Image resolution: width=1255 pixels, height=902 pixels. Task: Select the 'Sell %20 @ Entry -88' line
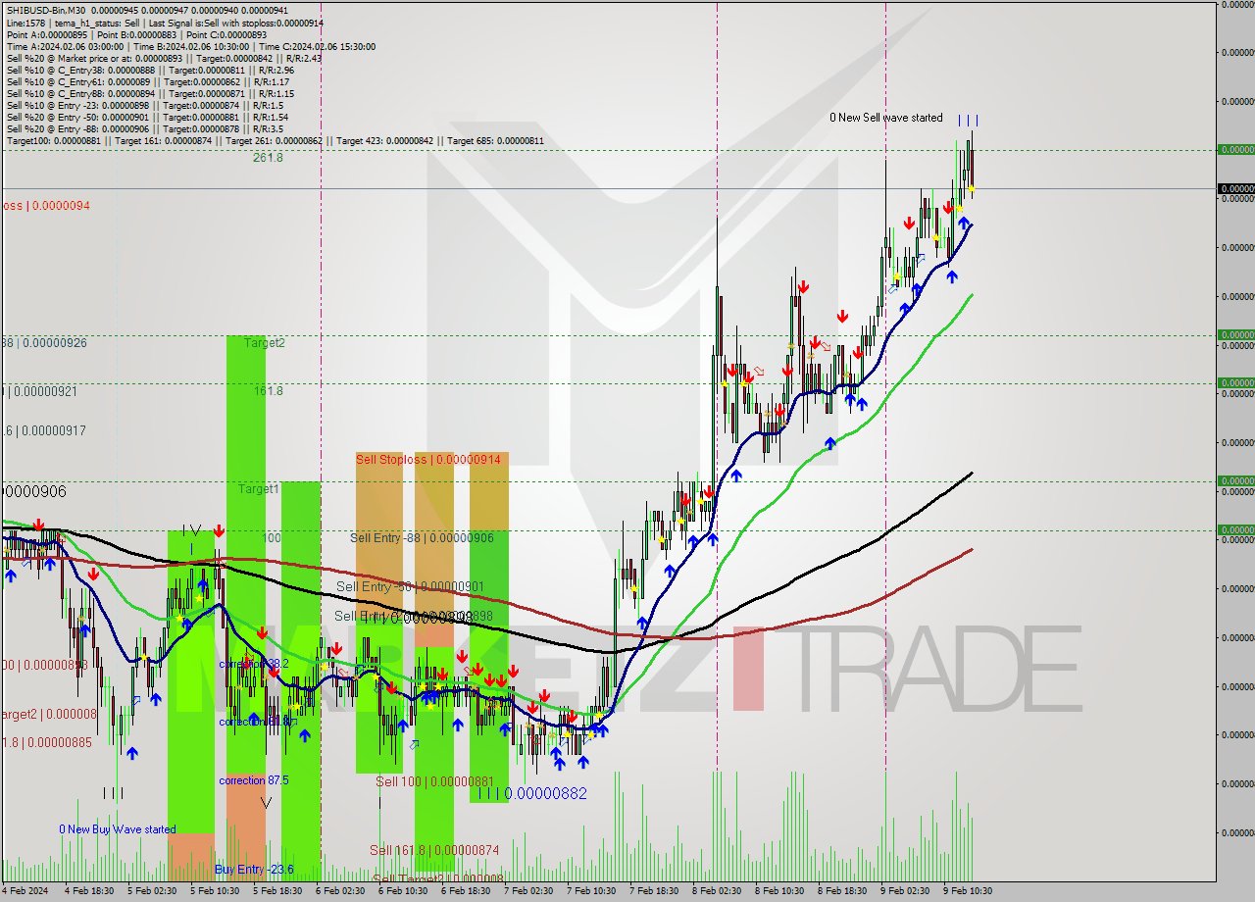coord(144,128)
